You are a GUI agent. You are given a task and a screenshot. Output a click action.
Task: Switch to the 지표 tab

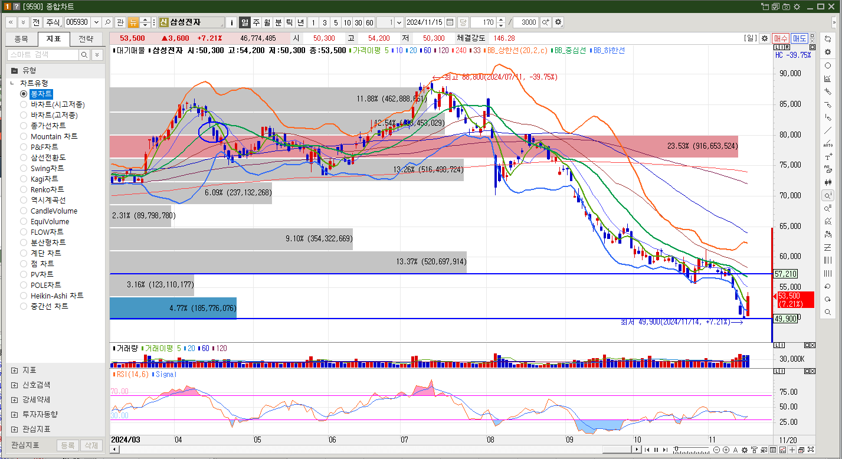point(54,39)
